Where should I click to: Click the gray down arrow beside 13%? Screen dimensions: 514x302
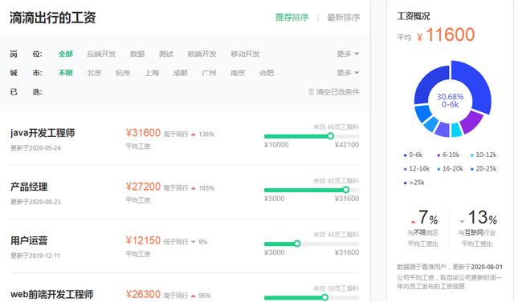pos(463,222)
